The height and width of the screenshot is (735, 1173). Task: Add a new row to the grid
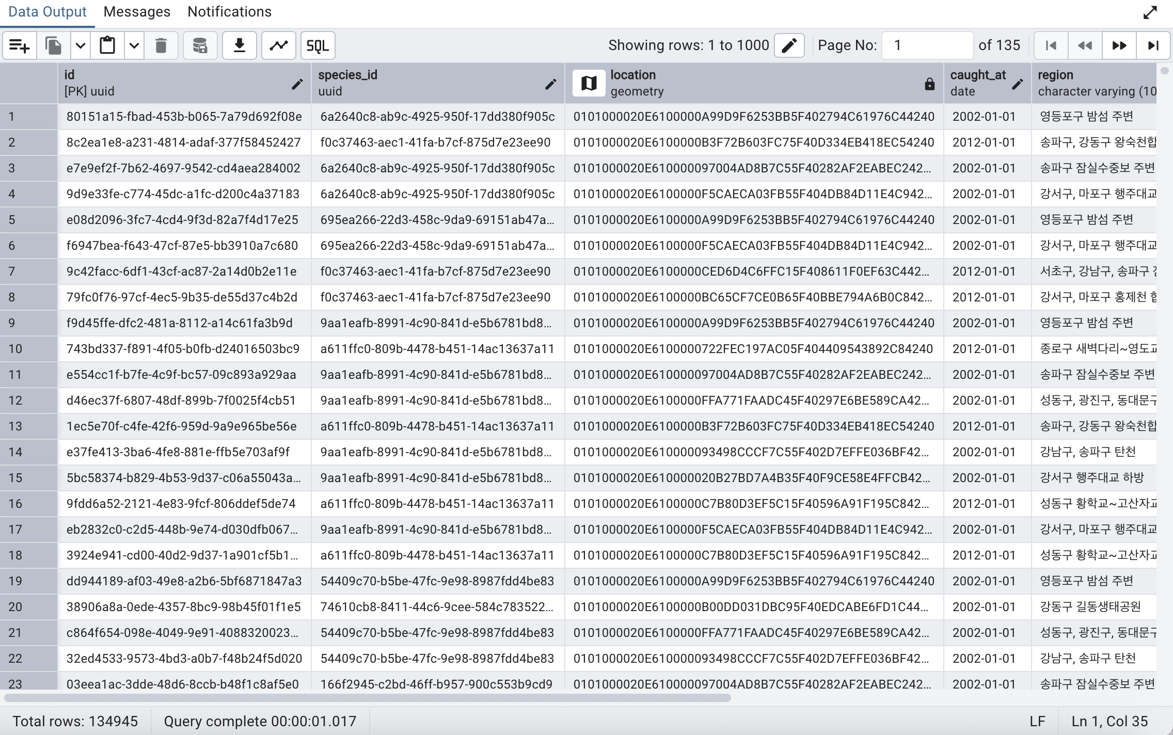coord(19,45)
